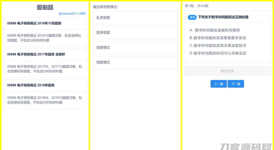The width and height of the screenshot is (274, 150).
Task: Select the 2017年题库 含解析 card title
Action: pyautogui.click(x=36, y=54)
